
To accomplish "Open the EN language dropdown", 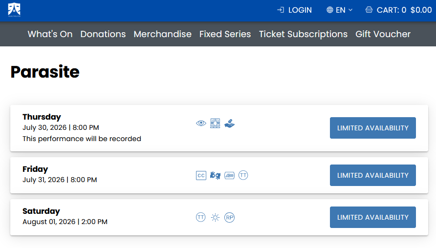I will click(x=339, y=10).
